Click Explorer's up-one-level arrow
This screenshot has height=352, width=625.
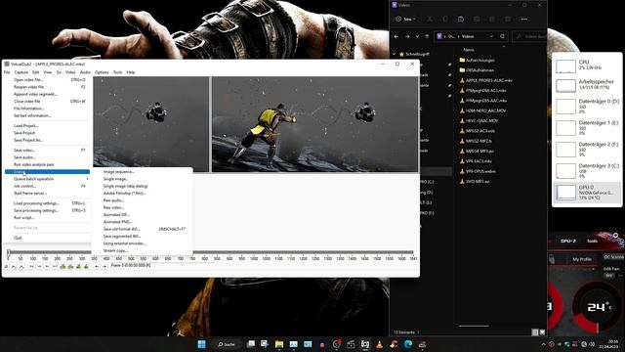(x=427, y=36)
